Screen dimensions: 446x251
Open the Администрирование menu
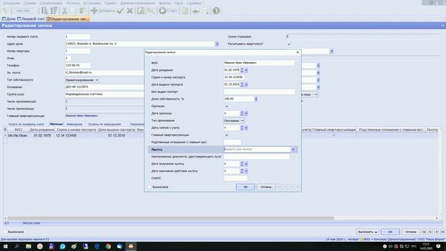[138, 3]
